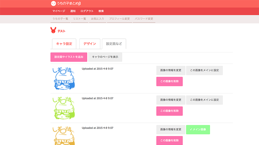This screenshot has width=259, height=145.
Task: Click the キャラのページを表示 button
Action: tap(105, 57)
